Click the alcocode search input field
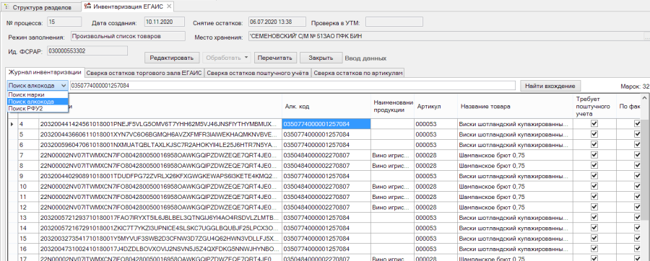The height and width of the screenshot is (261, 650). [x=292, y=86]
